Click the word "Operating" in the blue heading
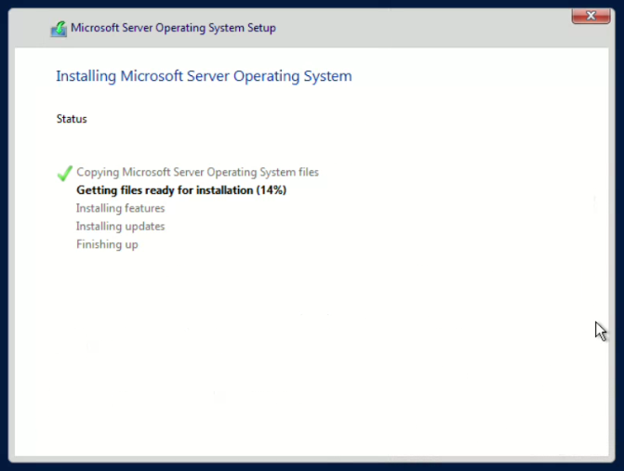This screenshot has height=471, width=624. tap(263, 76)
